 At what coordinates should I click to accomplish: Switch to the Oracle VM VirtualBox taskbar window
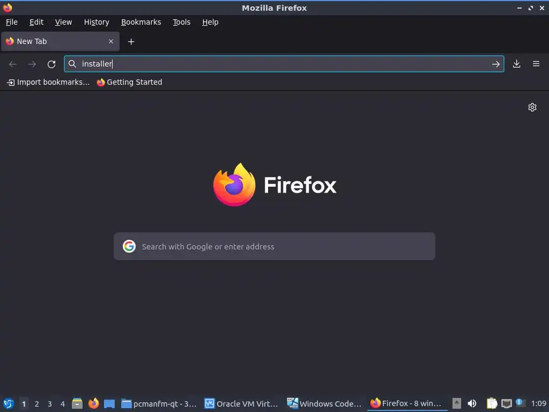[241, 403]
